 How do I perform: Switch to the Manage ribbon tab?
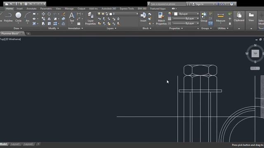(x=69, y=9)
